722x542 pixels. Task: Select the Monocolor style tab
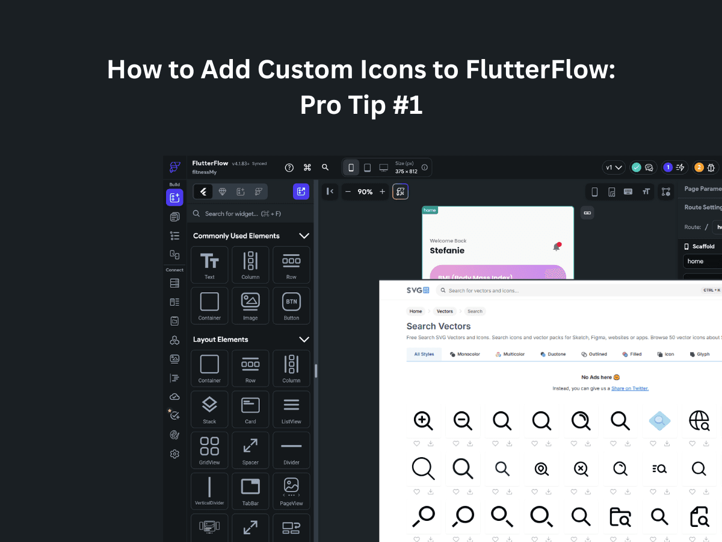[x=465, y=354]
